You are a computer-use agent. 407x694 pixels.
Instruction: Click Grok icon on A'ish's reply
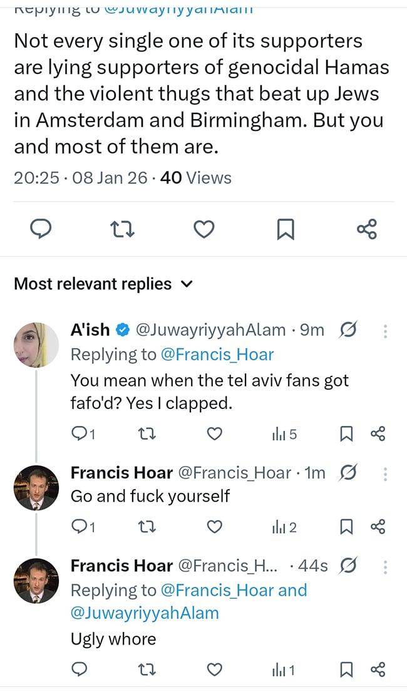tap(348, 330)
